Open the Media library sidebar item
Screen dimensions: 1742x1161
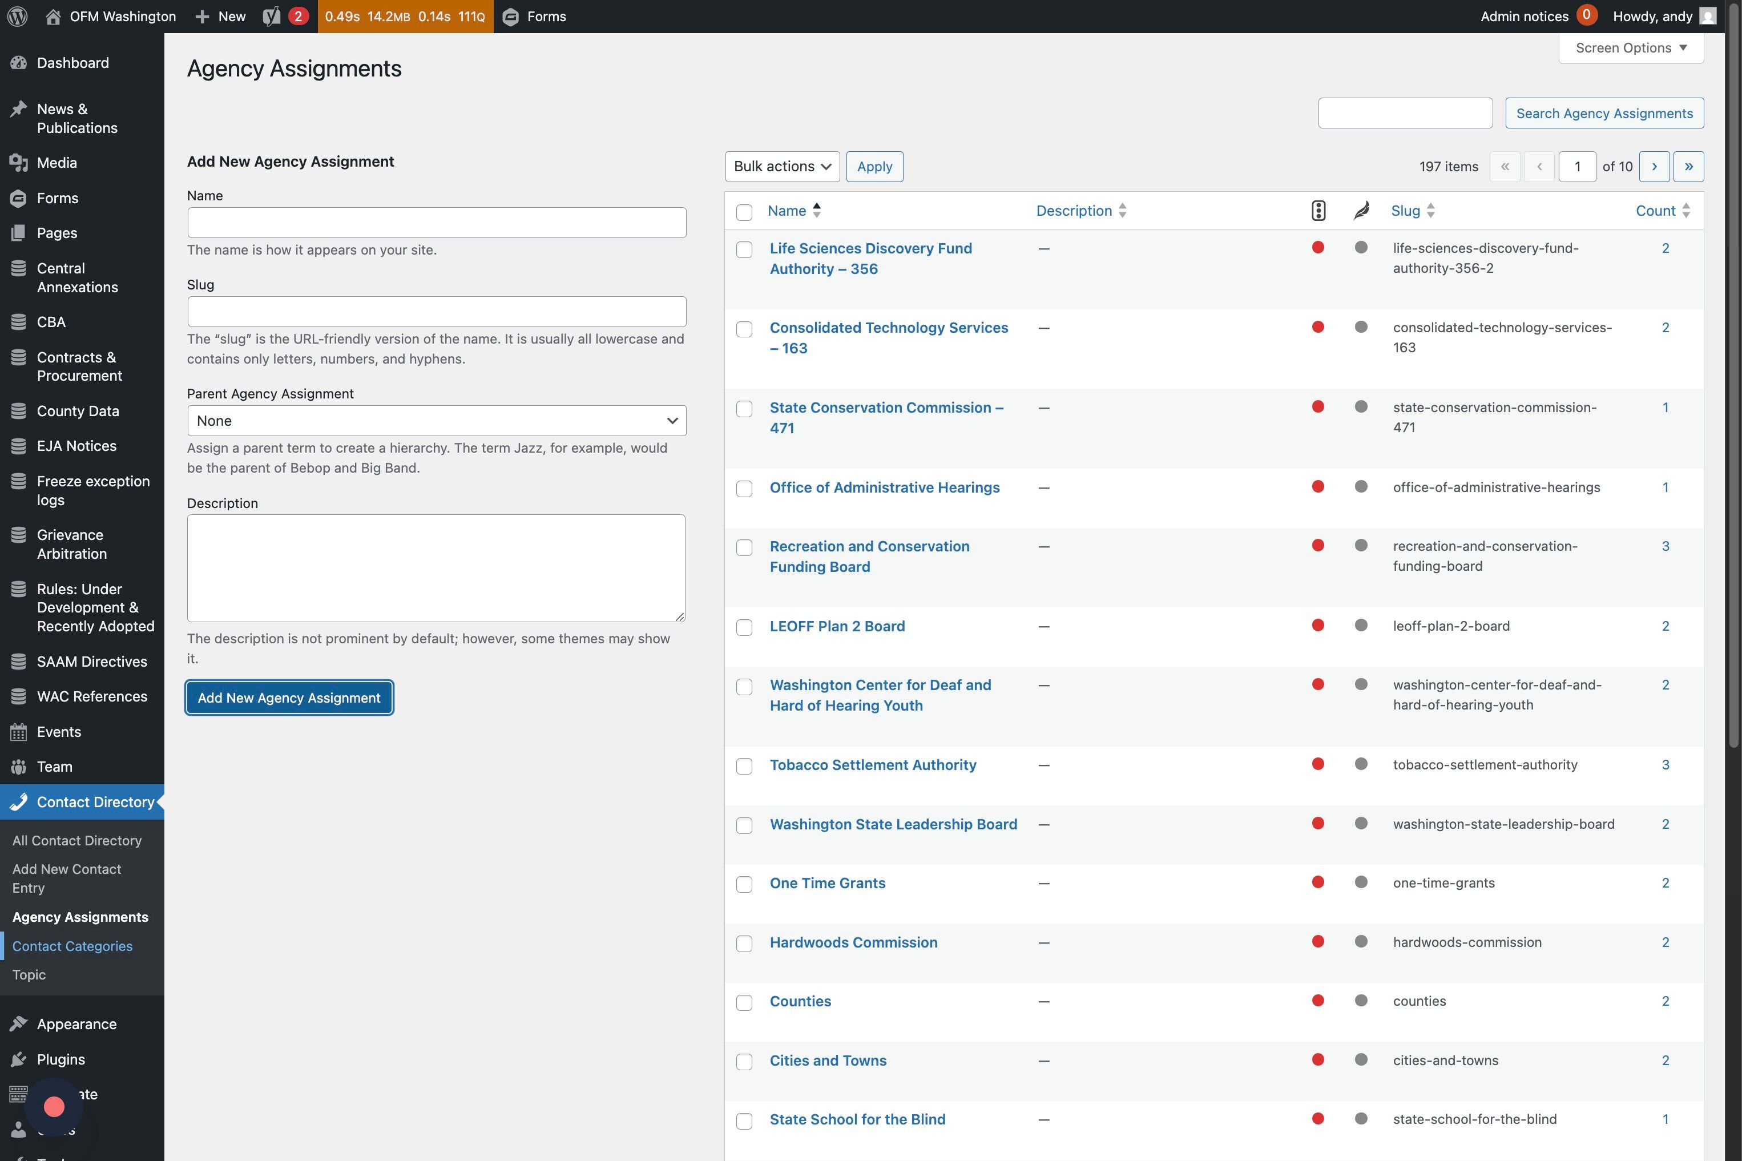[57, 163]
